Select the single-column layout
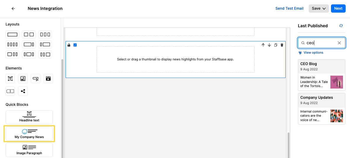This screenshot has height=158, width=350. (x=12, y=34)
